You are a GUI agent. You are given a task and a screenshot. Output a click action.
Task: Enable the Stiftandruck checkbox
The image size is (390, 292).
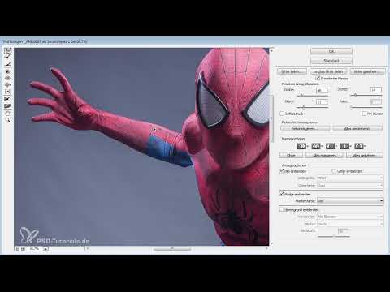tap(282, 114)
